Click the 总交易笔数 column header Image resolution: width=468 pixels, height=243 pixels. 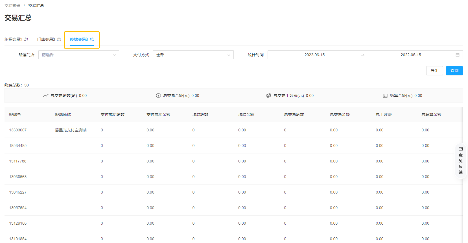click(x=294, y=114)
